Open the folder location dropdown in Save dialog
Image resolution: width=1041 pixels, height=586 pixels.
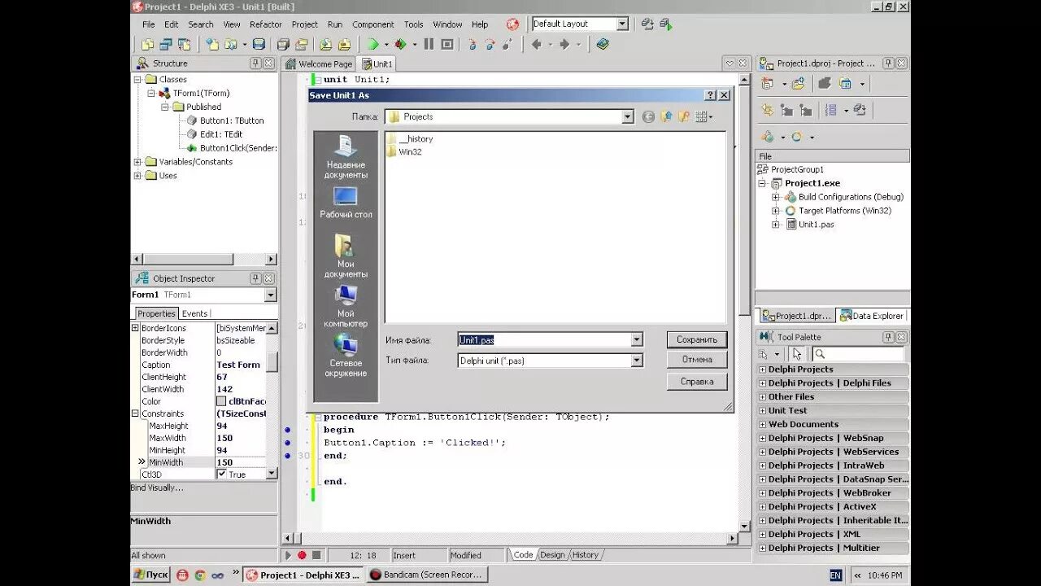point(627,117)
